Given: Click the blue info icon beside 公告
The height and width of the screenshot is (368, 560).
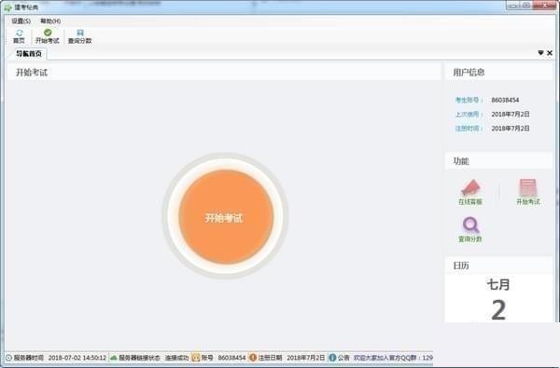Looking at the screenshot, I should coord(332,358).
